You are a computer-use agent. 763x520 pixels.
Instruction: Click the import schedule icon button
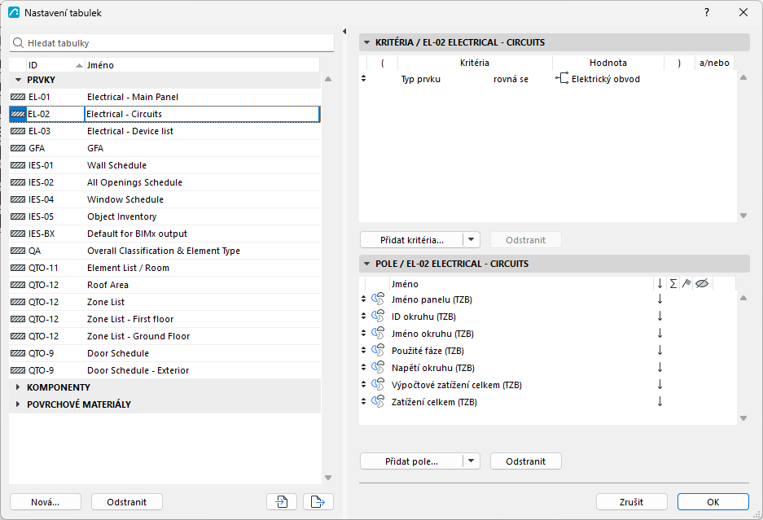pyautogui.click(x=282, y=501)
